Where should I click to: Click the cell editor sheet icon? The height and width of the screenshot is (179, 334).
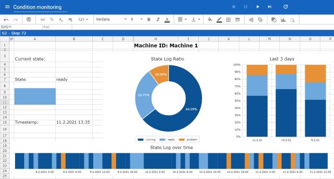pyautogui.click(x=29, y=20)
